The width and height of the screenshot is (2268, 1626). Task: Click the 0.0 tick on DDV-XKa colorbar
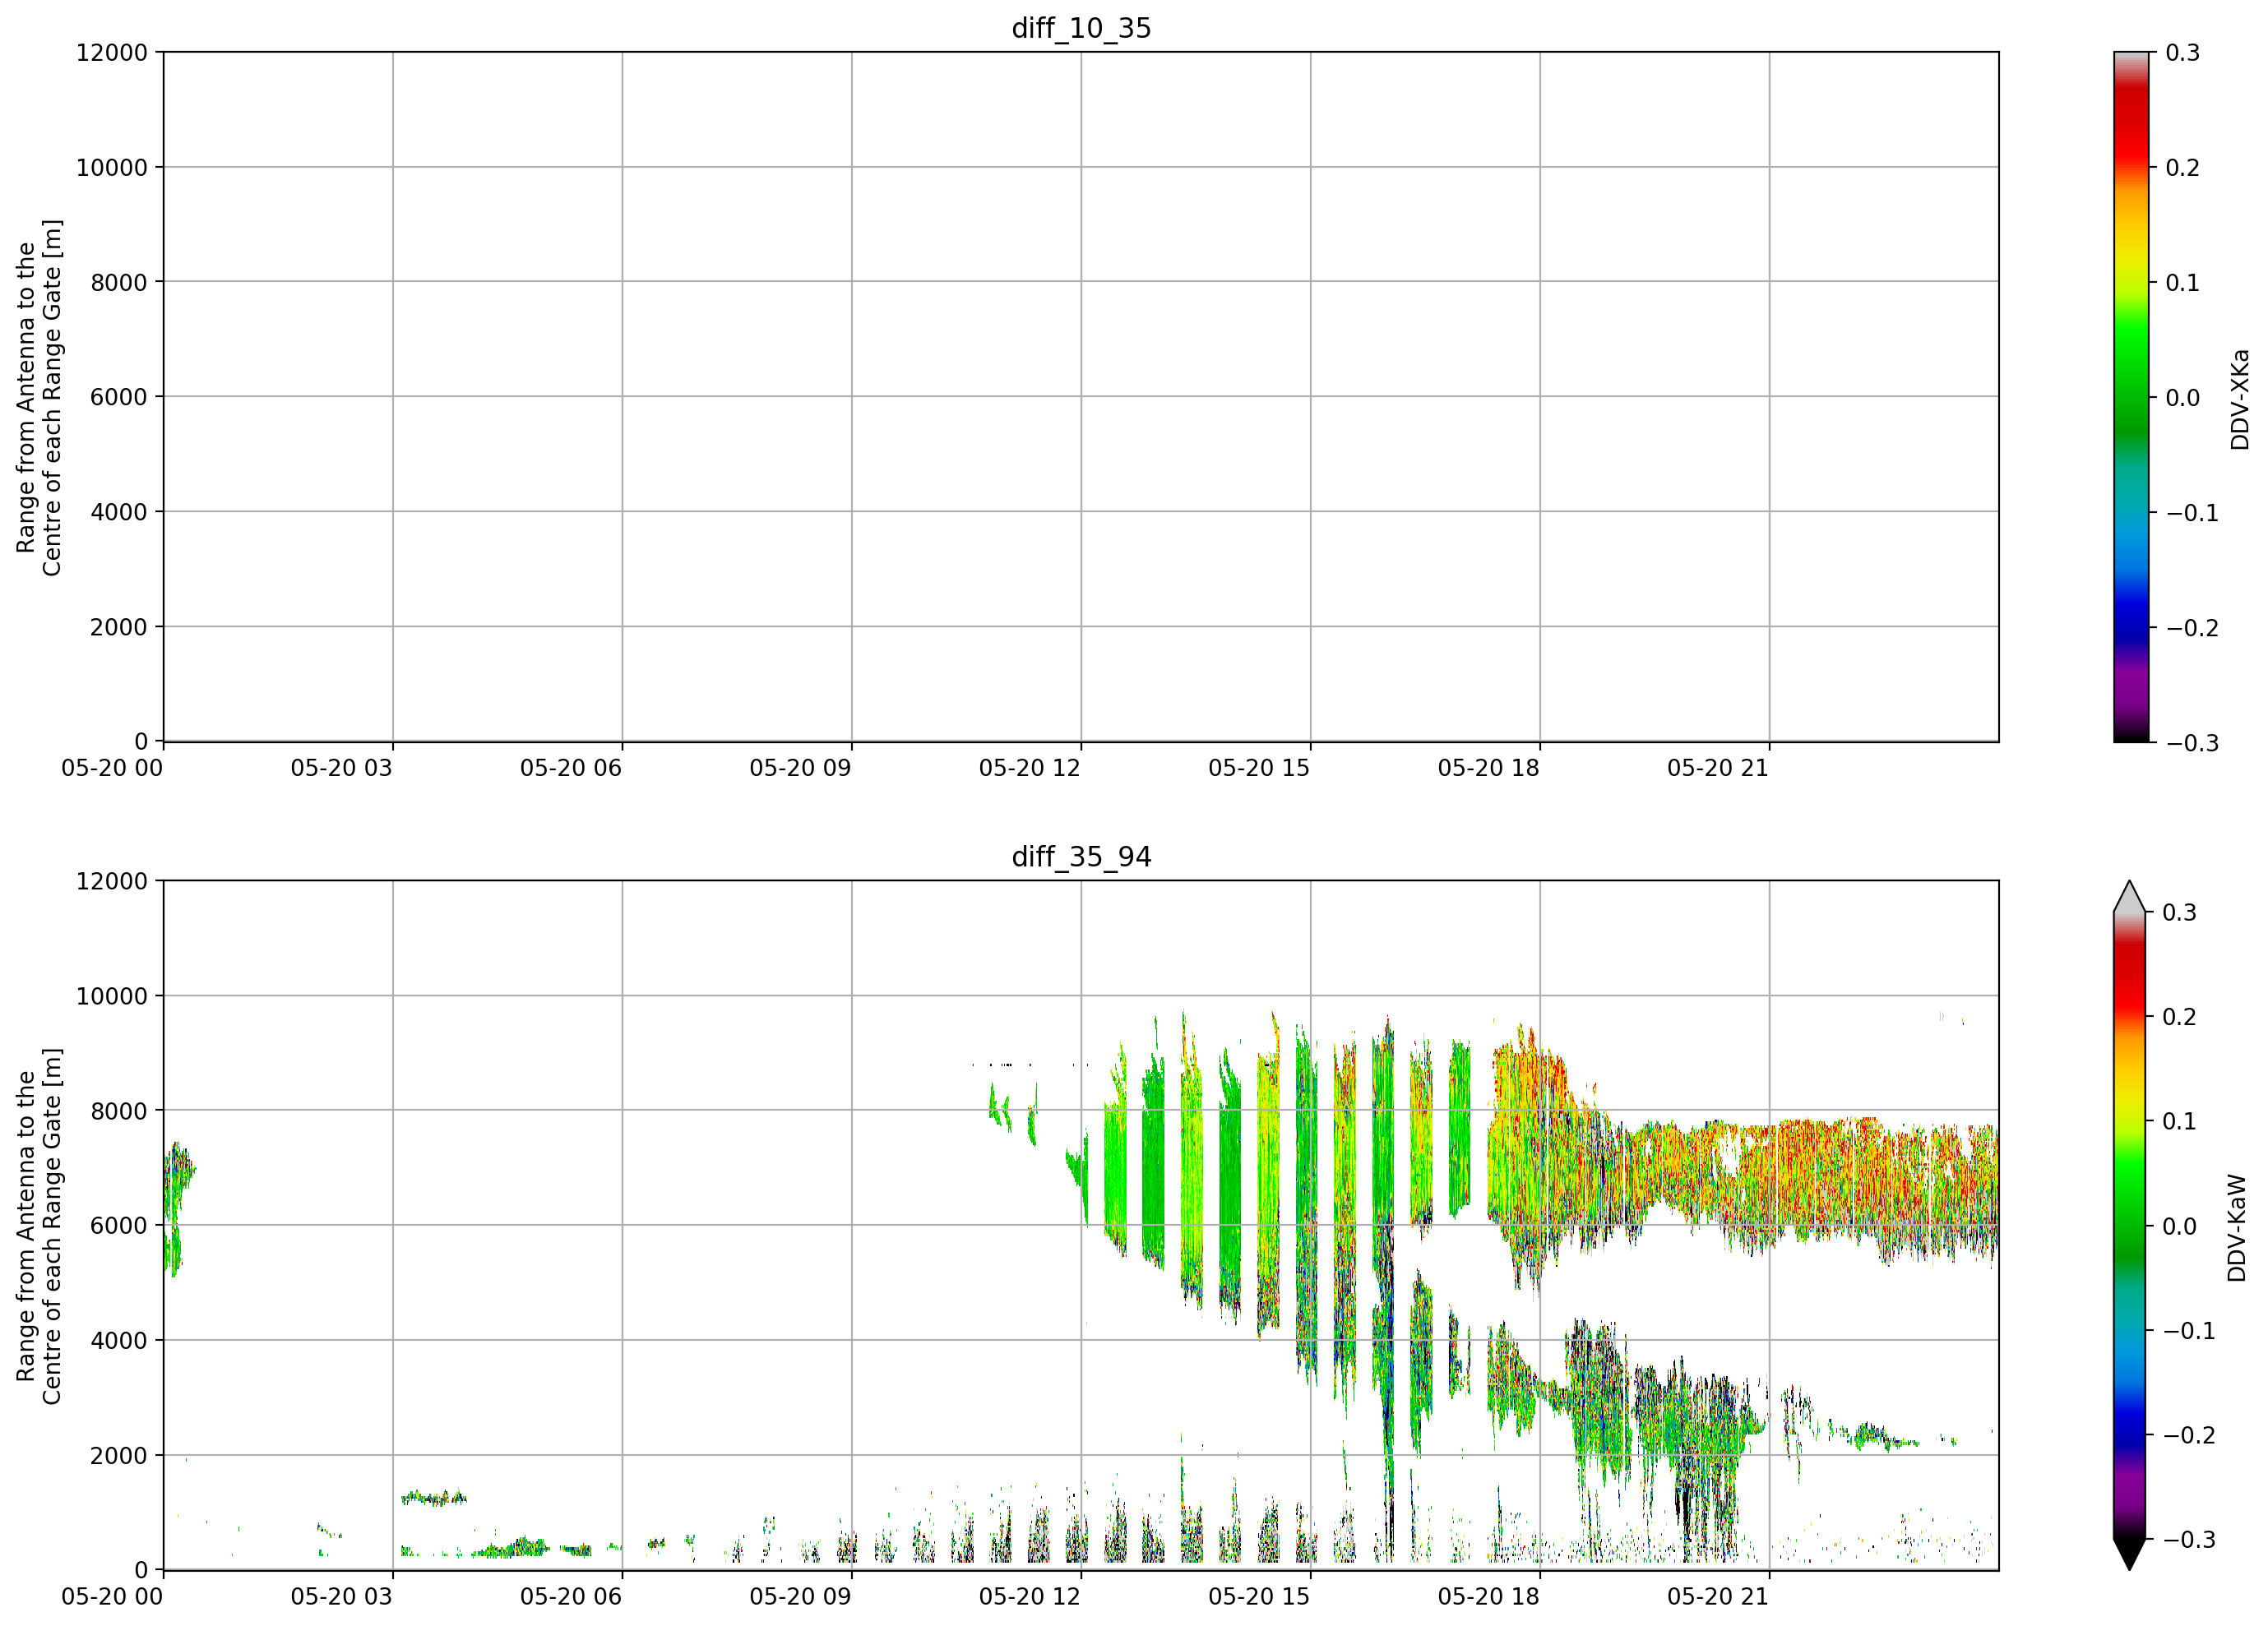(x=2182, y=398)
